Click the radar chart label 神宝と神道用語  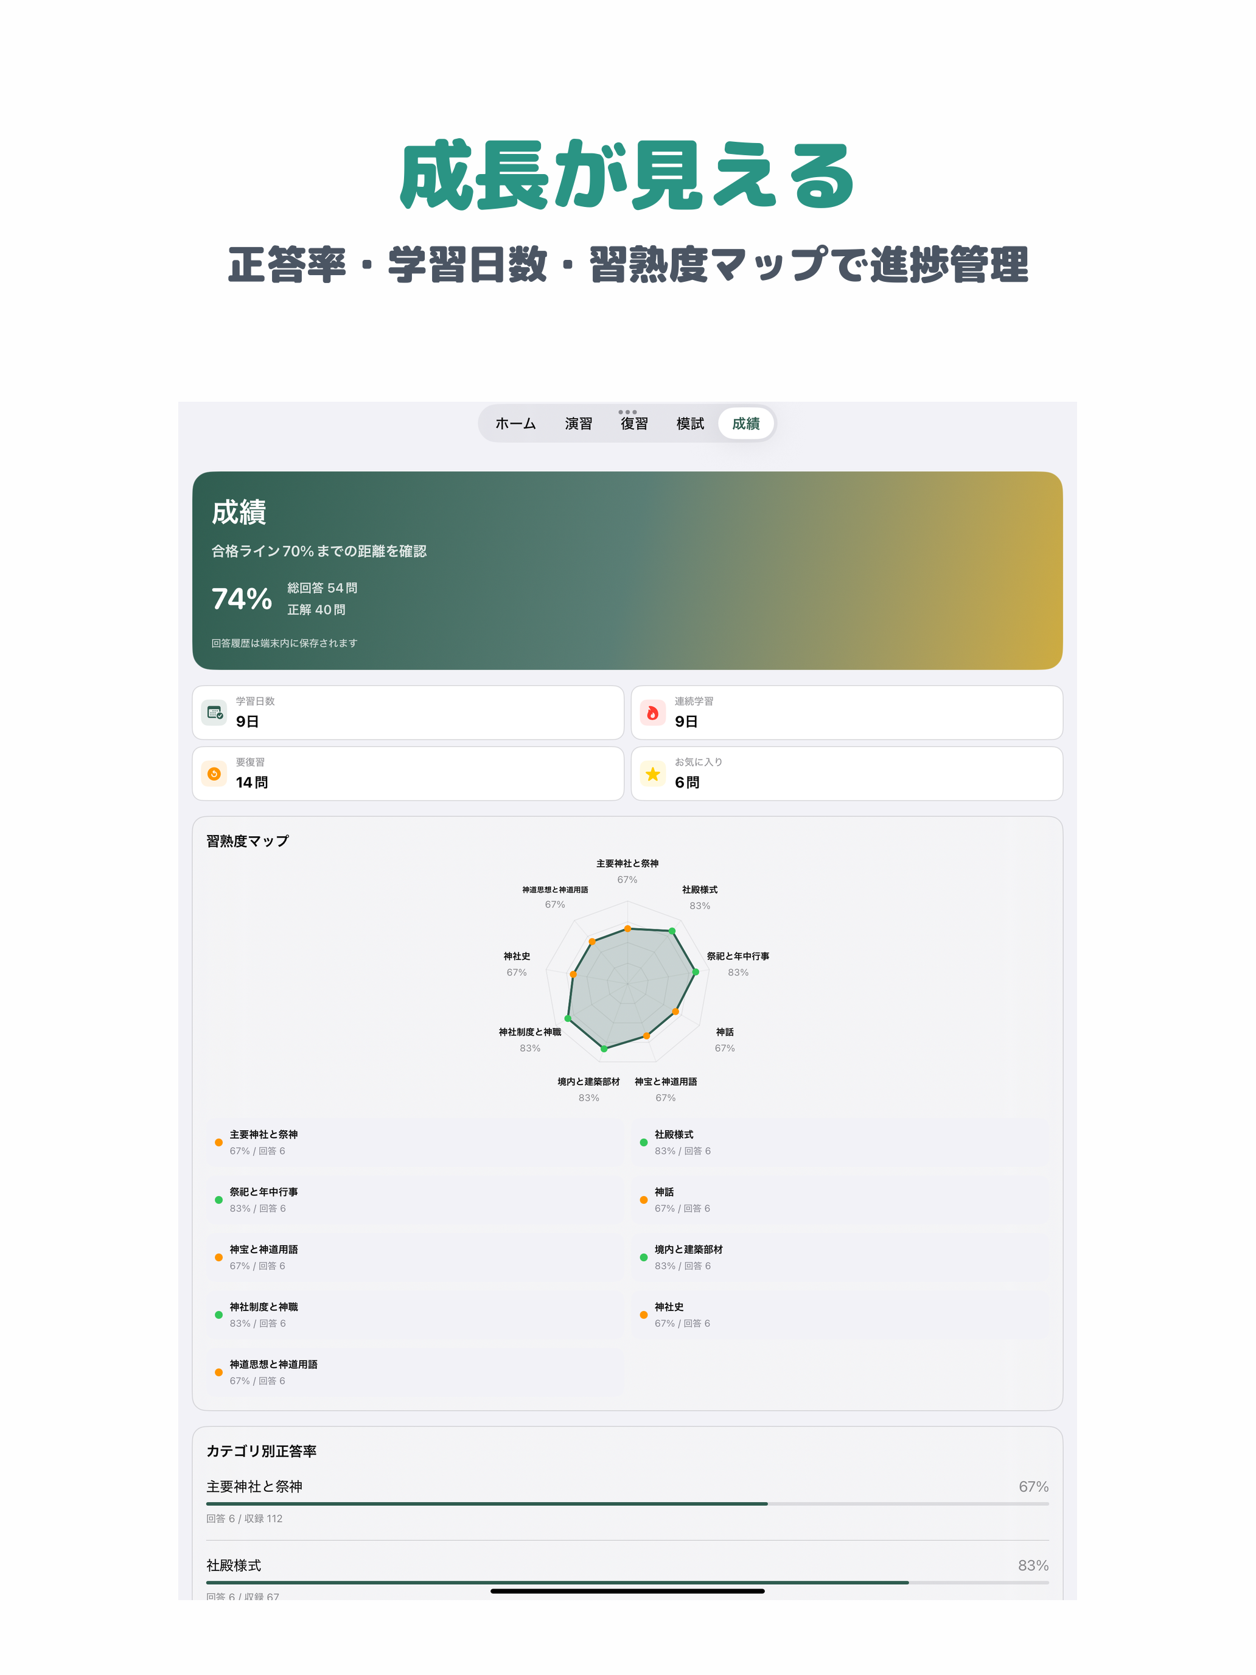click(x=666, y=1082)
